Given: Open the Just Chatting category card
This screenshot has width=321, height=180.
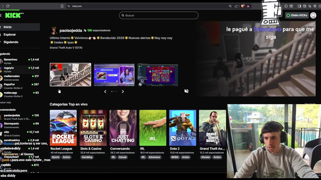Looking at the screenshot, I should 123,128.
